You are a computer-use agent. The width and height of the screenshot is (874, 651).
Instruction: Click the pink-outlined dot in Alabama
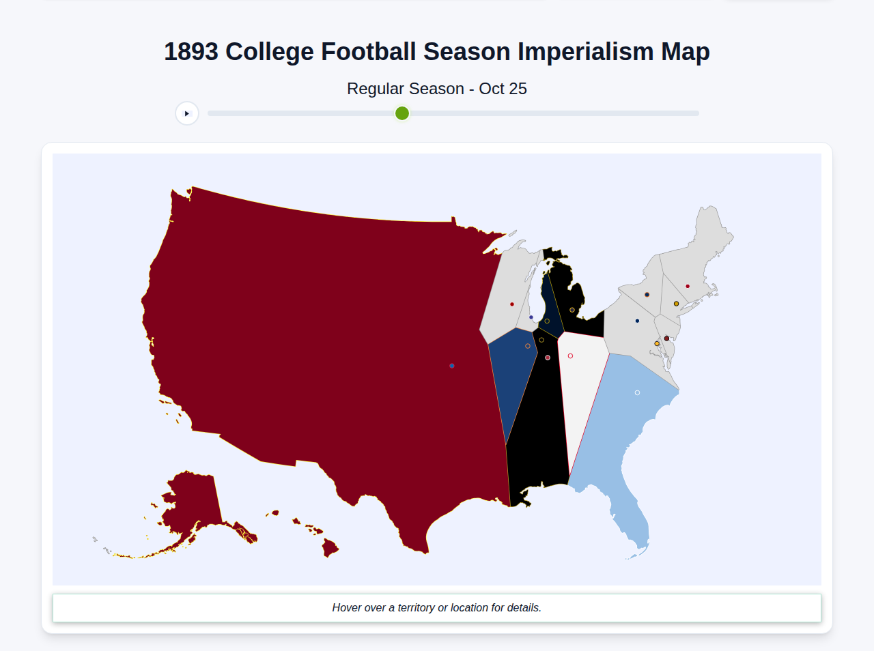coord(548,357)
